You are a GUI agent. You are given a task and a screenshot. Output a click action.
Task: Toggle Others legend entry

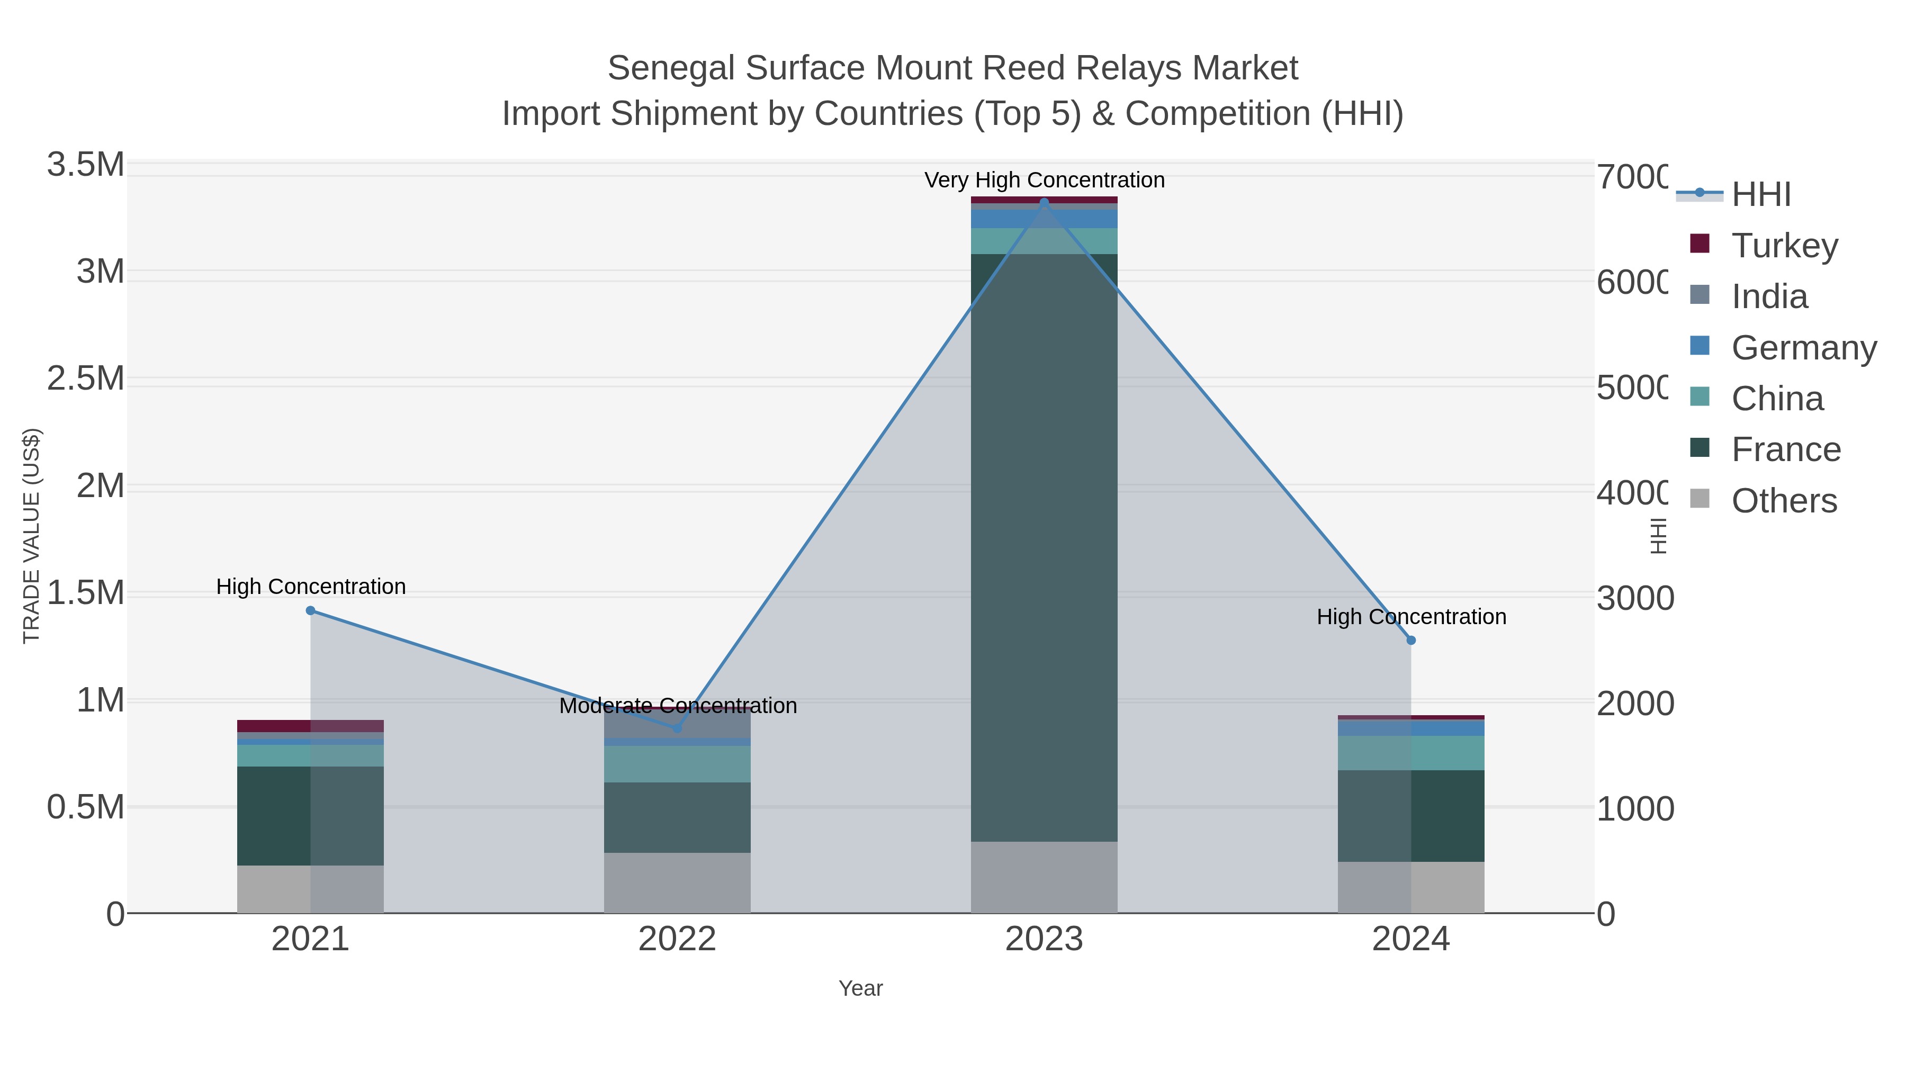click(x=1764, y=500)
